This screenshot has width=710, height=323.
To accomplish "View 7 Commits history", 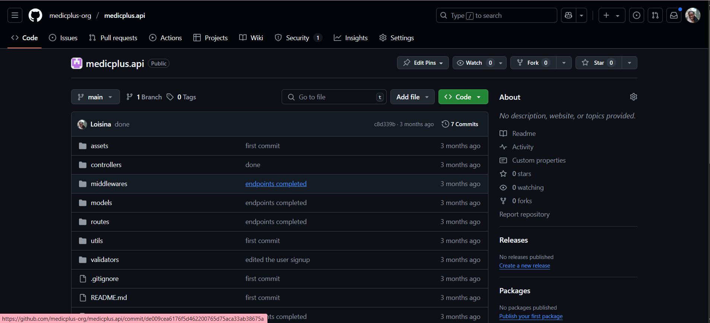I will tap(460, 124).
